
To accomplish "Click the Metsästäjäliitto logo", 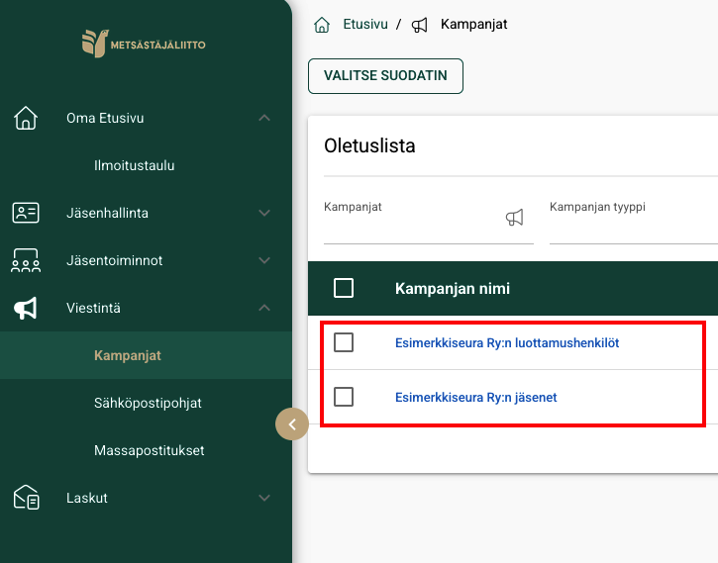I will point(144,44).
